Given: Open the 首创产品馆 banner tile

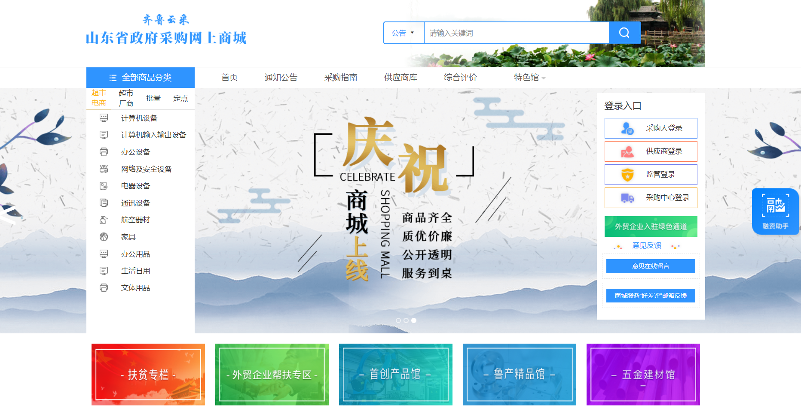Looking at the screenshot, I should 396,375.
